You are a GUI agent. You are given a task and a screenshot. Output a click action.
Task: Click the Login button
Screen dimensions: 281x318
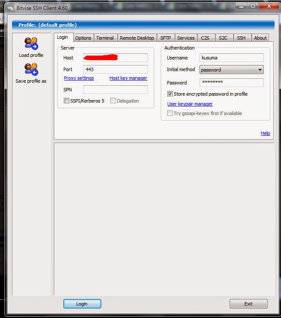coord(82,304)
